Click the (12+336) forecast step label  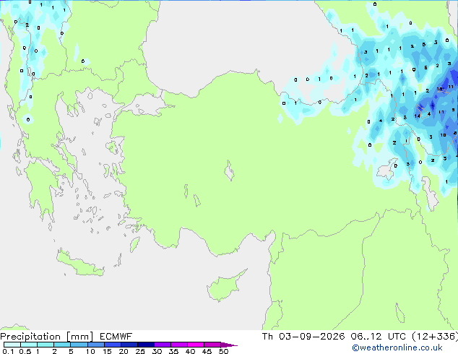pyautogui.click(x=435, y=337)
